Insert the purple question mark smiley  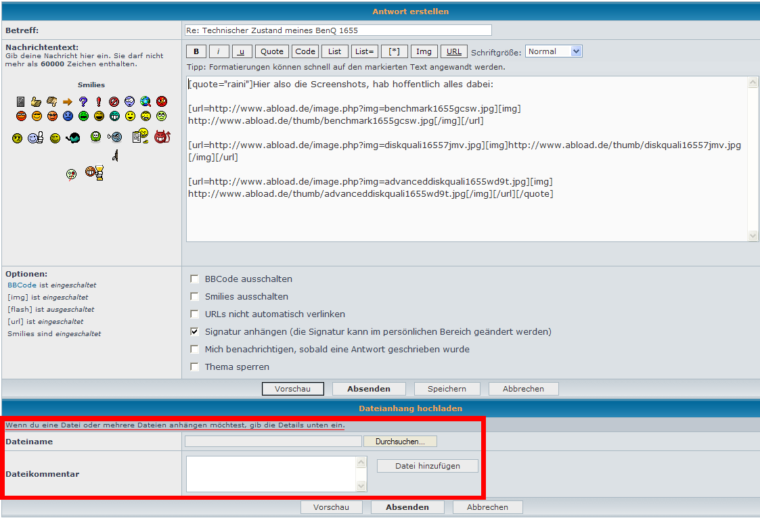(83, 101)
